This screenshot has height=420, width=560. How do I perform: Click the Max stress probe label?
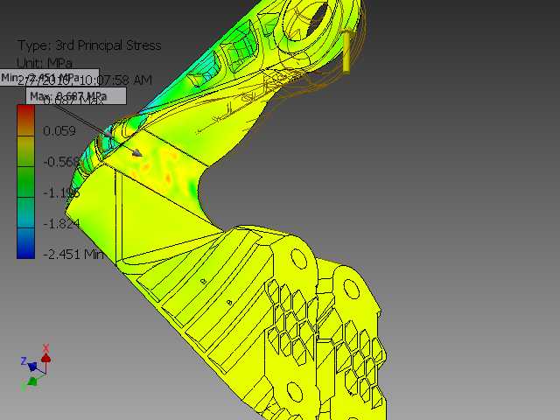tap(76, 96)
